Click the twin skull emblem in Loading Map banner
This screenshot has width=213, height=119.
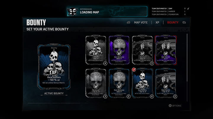pos(73,11)
